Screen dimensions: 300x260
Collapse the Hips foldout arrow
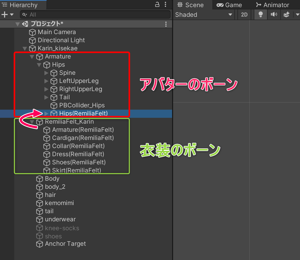(39, 65)
